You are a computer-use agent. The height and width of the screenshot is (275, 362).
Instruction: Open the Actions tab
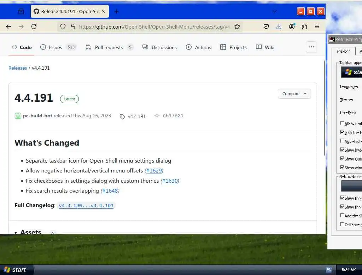pos(199,47)
